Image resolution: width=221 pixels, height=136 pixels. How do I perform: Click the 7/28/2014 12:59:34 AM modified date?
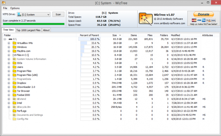coord(184,103)
